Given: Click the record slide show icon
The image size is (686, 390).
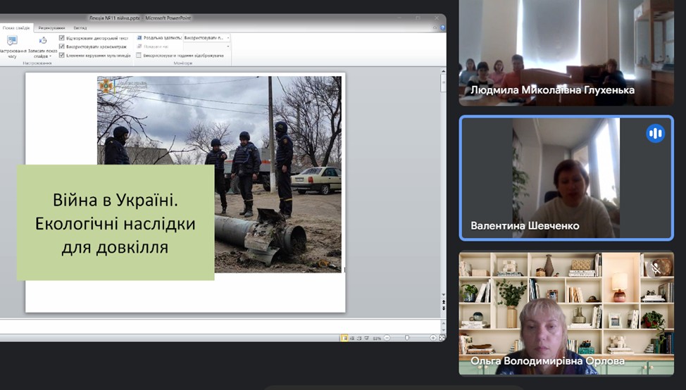Looking at the screenshot, I should pos(42,42).
